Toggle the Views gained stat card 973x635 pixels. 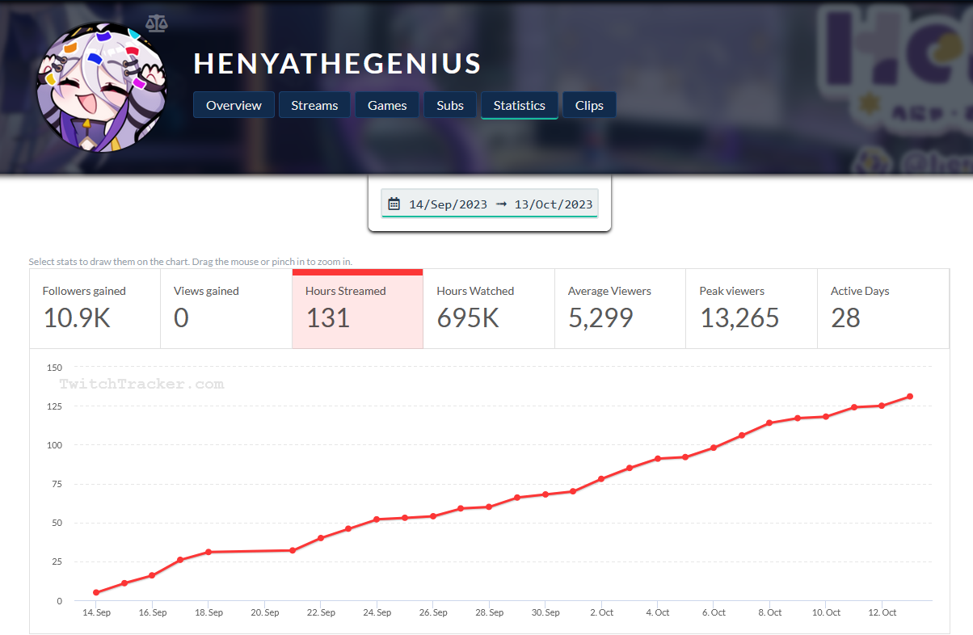click(226, 309)
